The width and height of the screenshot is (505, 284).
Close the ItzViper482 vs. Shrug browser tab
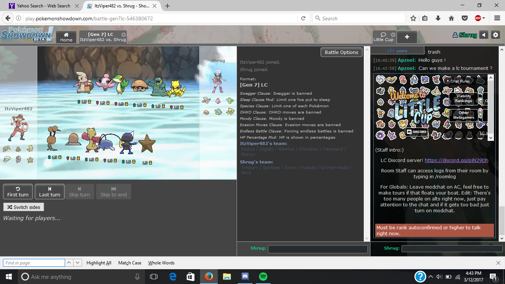tap(154, 6)
